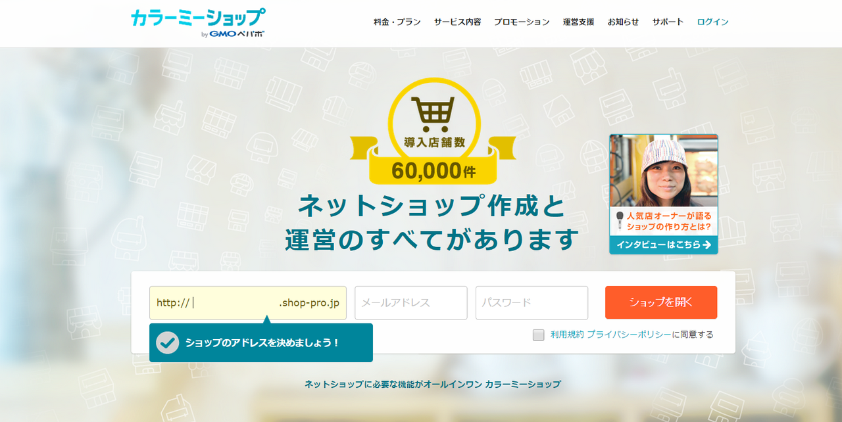Focus the メールアドレス input field

click(x=411, y=303)
